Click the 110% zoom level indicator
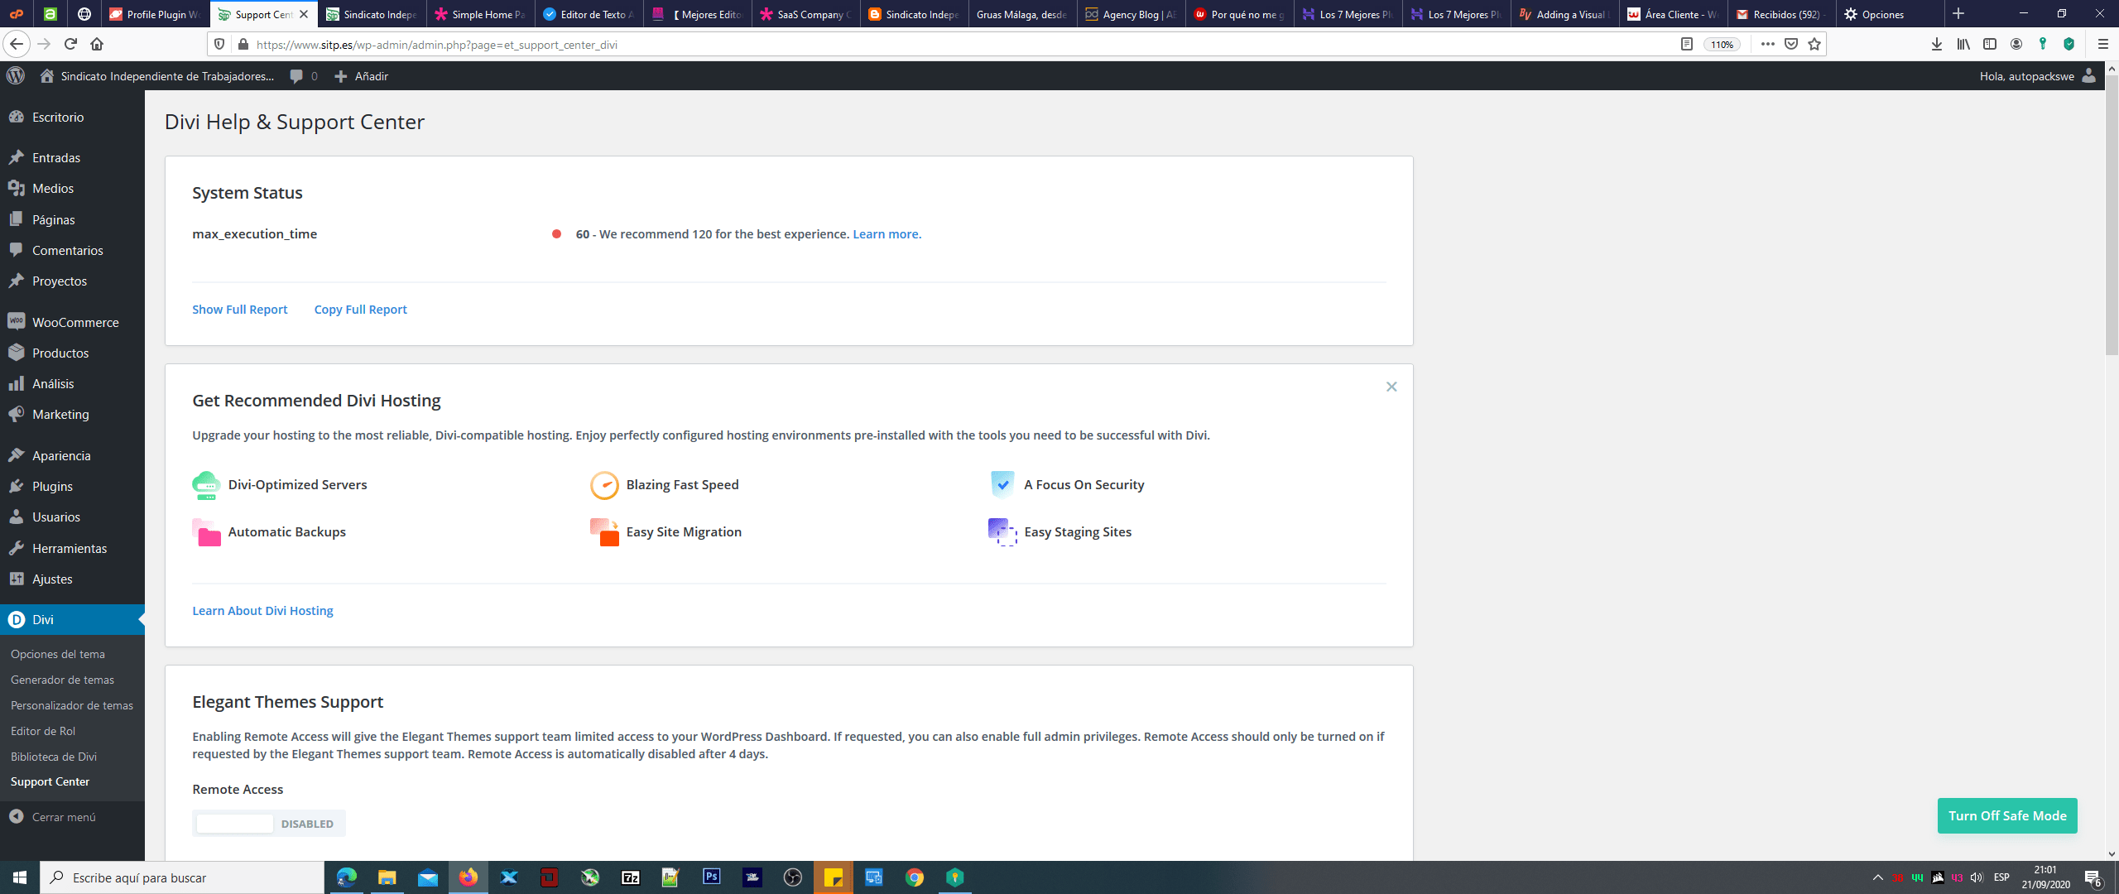Image resolution: width=2119 pixels, height=894 pixels. click(1722, 45)
